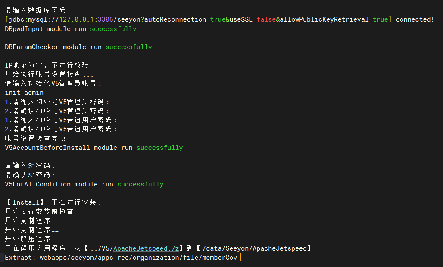Click '1.请输入初始化V5普通用户密码' line
Screen dimensions: 443x267
[x=61, y=120]
